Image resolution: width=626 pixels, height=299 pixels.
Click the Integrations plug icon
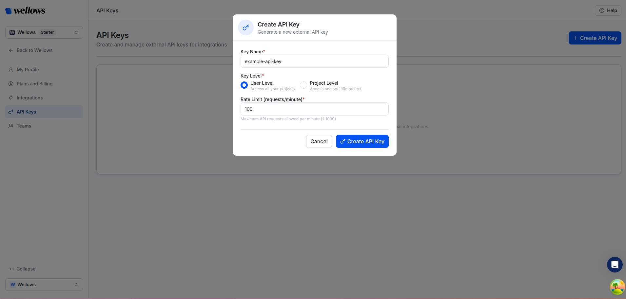pyautogui.click(x=11, y=97)
